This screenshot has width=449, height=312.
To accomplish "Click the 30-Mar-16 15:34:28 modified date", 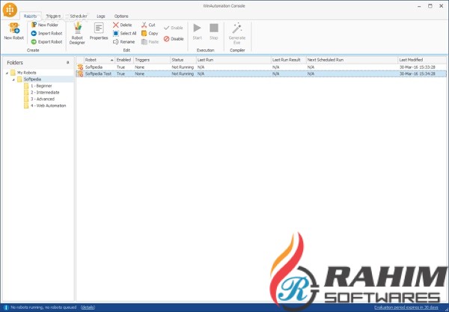I will coord(418,74).
